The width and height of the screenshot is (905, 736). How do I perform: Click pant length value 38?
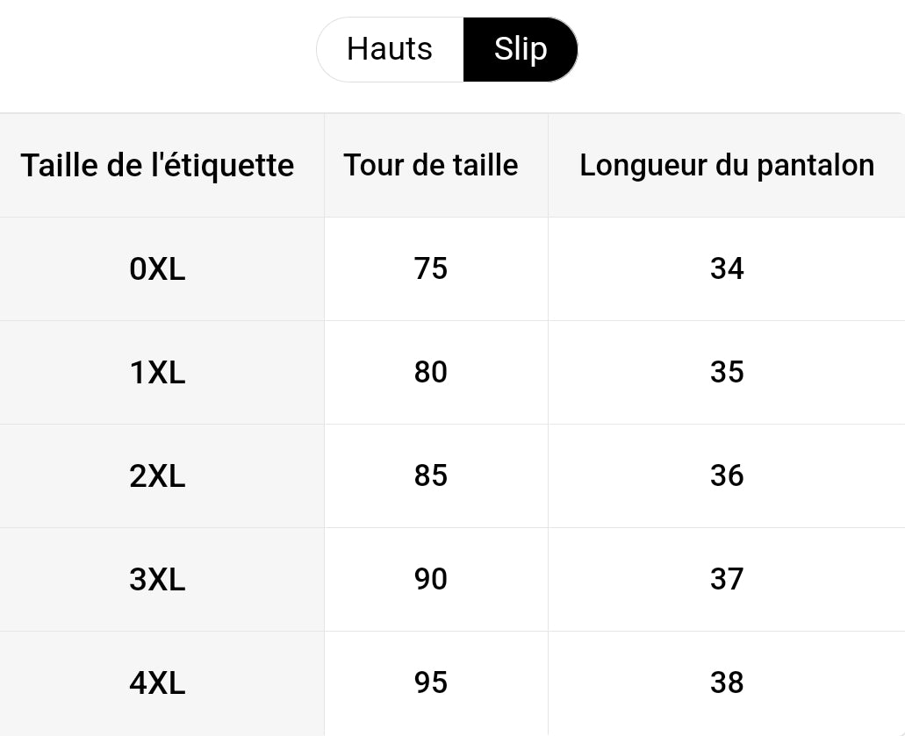point(727,683)
